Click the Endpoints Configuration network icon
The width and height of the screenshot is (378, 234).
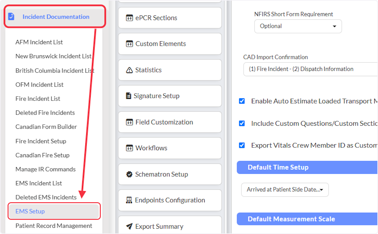[x=129, y=200]
